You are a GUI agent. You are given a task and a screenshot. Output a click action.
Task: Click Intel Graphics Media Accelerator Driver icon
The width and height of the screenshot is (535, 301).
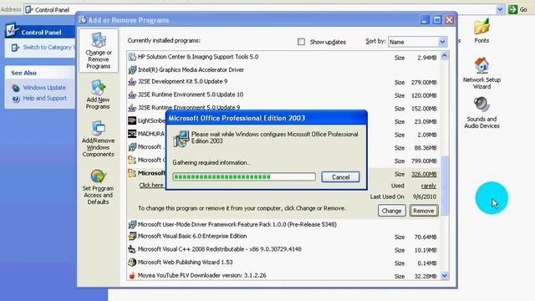pos(132,70)
